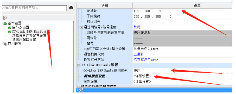Image resolution: width=236 pixels, height=94 pixels.
Task: Click the 站号 item label
Action: coord(90,43)
